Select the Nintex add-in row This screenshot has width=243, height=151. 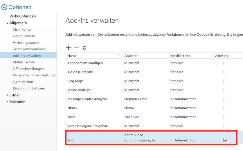coord(73,108)
